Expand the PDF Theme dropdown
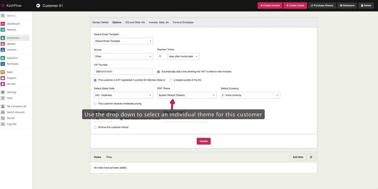 point(187,95)
